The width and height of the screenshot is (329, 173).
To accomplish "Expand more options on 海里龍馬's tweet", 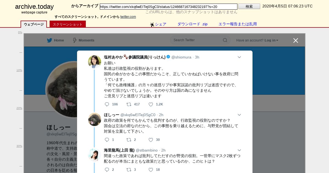I will point(239,150).
